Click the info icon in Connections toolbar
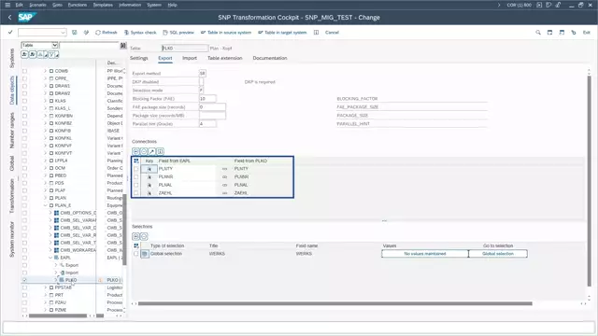 pyautogui.click(x=160, y=151)
